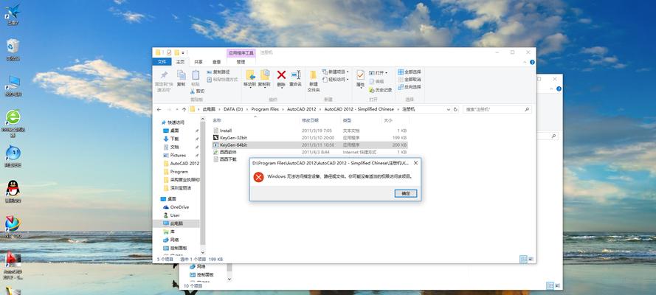656x295 pixels.
Task: Click the navigation pane scrollbar
Action: tap(203, 184)
